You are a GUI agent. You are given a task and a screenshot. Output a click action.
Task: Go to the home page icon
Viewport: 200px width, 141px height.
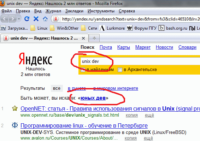click(x=45, y=19)
